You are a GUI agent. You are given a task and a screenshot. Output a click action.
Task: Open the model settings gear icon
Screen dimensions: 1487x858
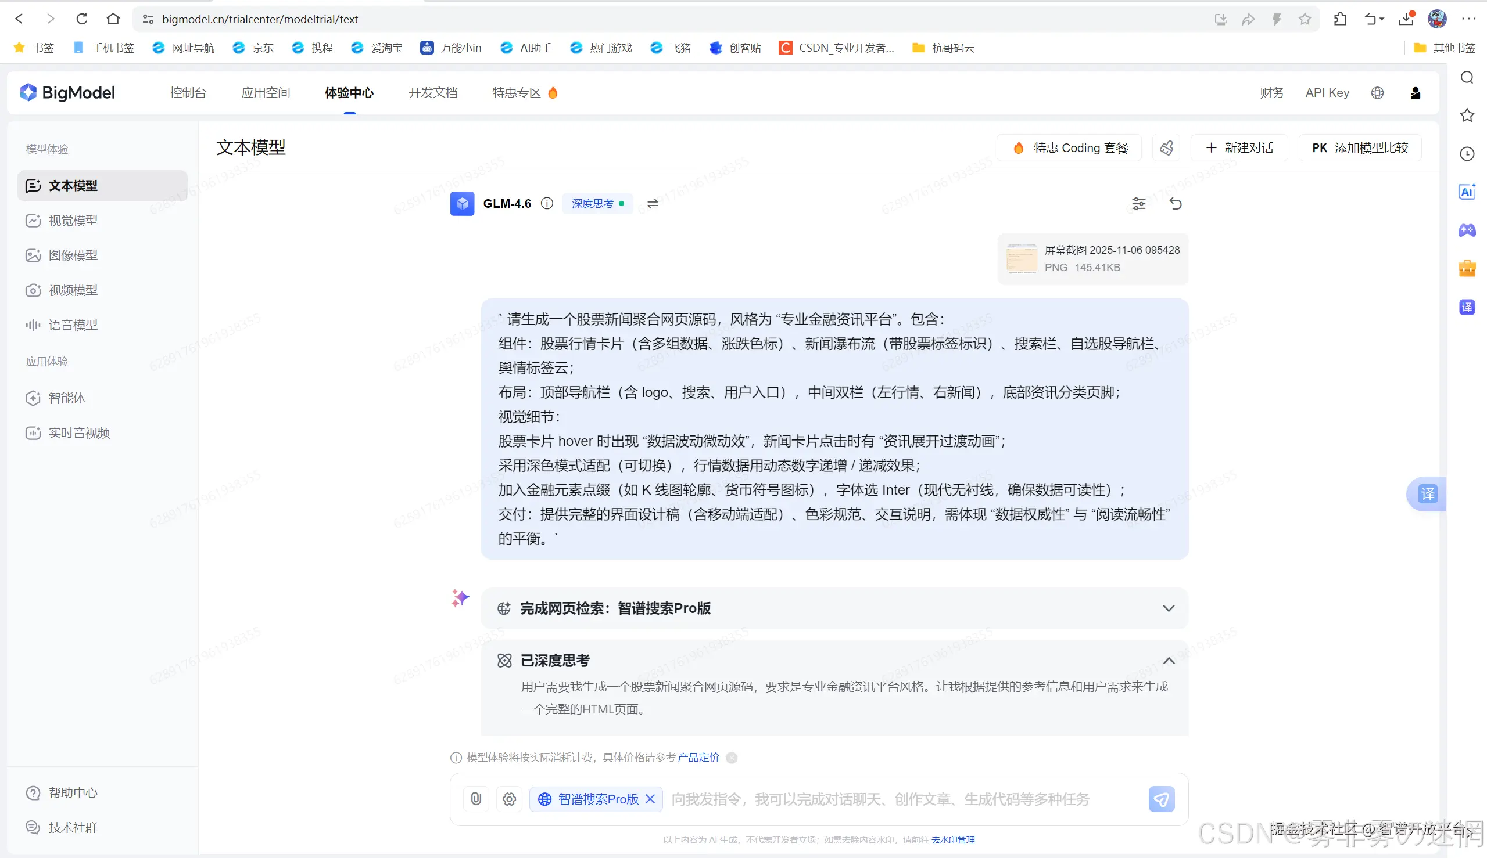pos(509,799)
